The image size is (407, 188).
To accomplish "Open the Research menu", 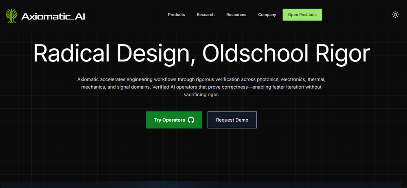I will 206,15.
